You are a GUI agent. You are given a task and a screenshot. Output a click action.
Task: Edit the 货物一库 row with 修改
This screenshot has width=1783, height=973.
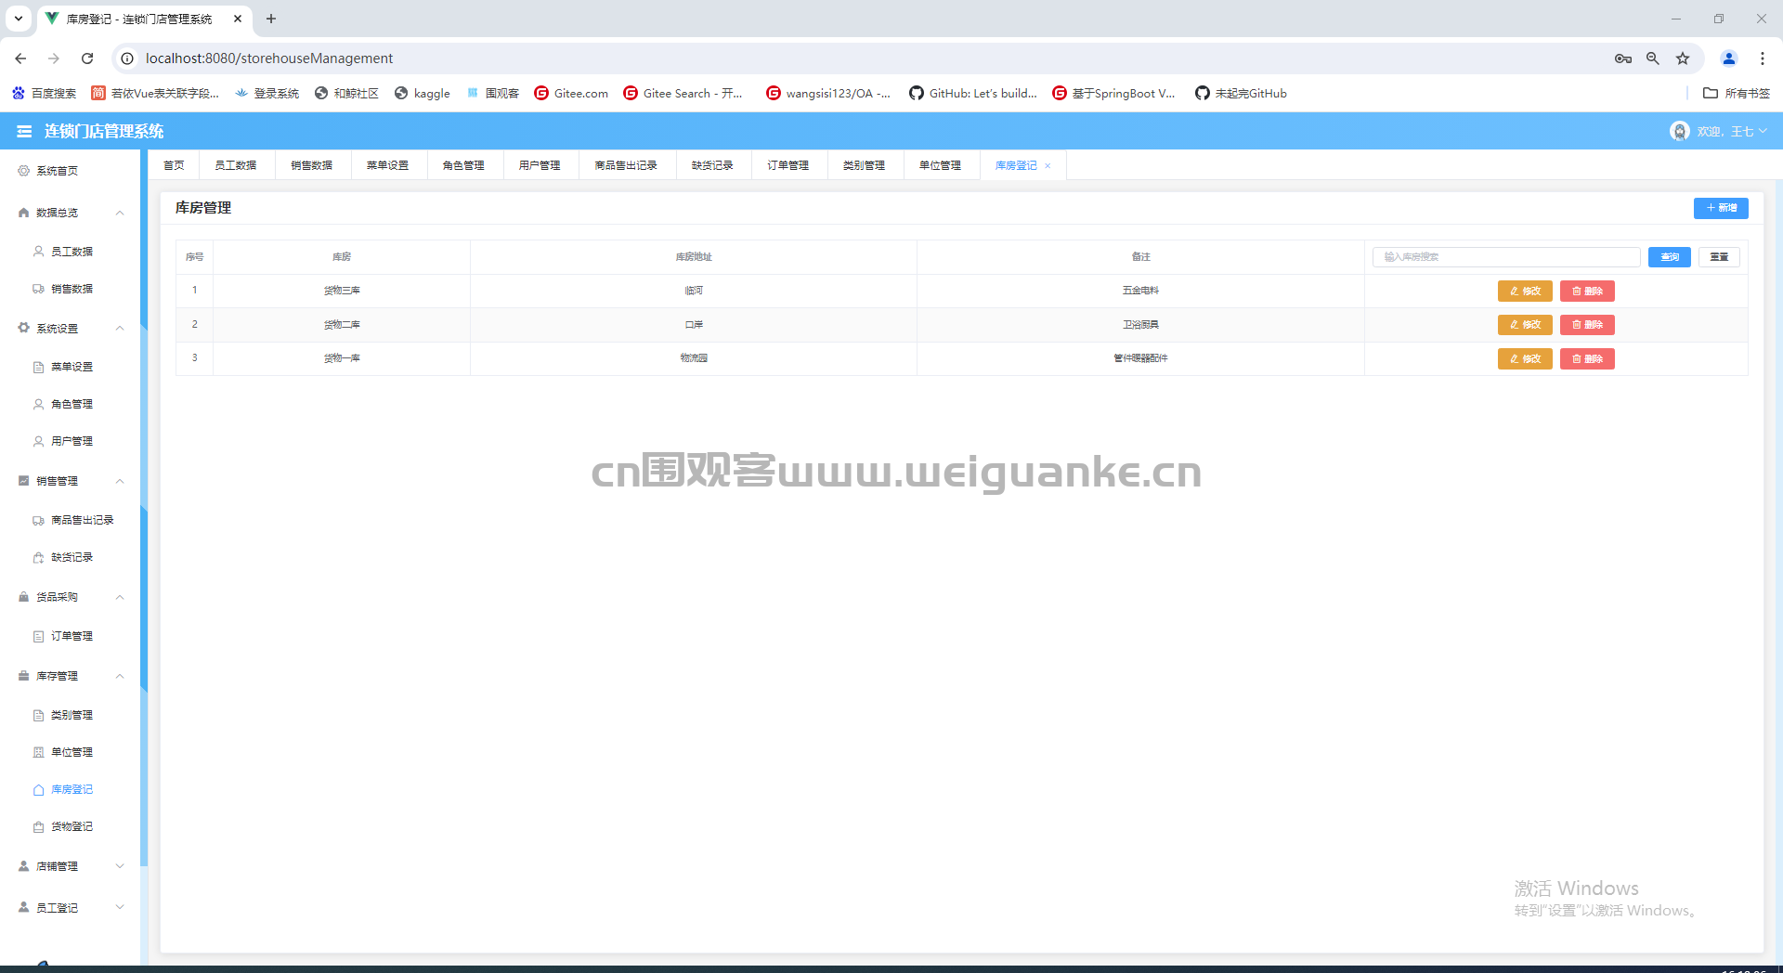point(1525,358)
